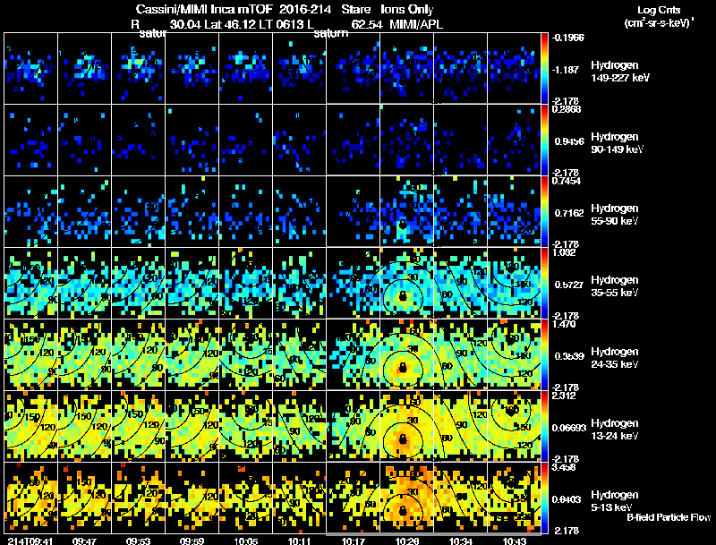Click the color bar beside Hydrogen 90-149 keV
716x545 pixels.
click(544, 140)
